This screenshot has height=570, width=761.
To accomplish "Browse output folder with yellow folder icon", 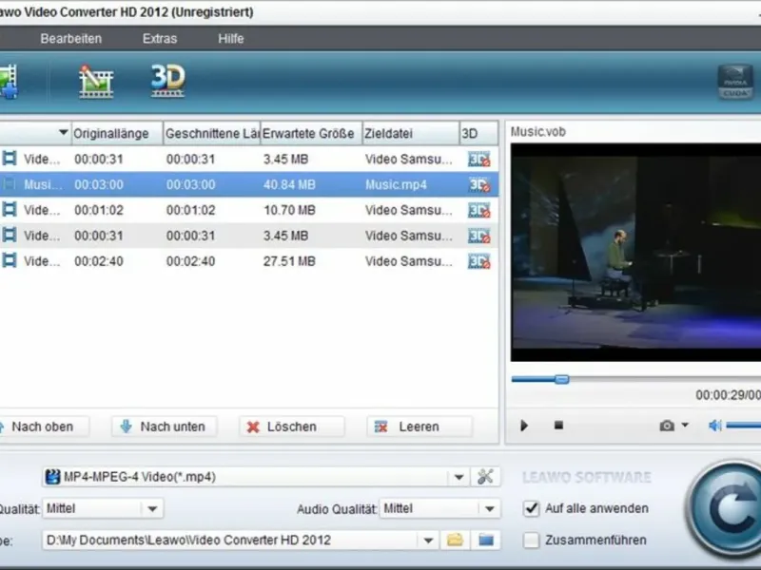I will point(455,540).
